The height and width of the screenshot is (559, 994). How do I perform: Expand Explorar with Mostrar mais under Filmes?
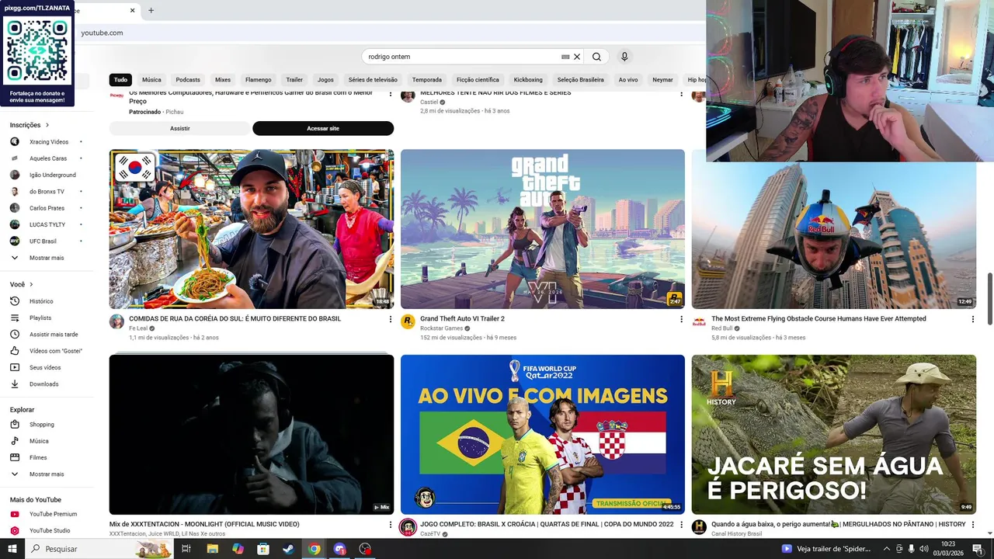tap(47, 474)
